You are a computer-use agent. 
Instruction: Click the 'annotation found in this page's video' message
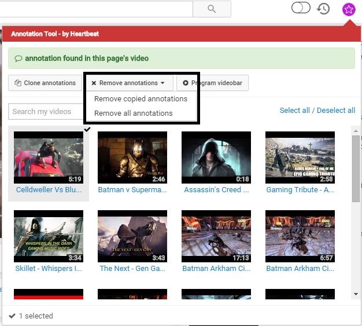87,58
